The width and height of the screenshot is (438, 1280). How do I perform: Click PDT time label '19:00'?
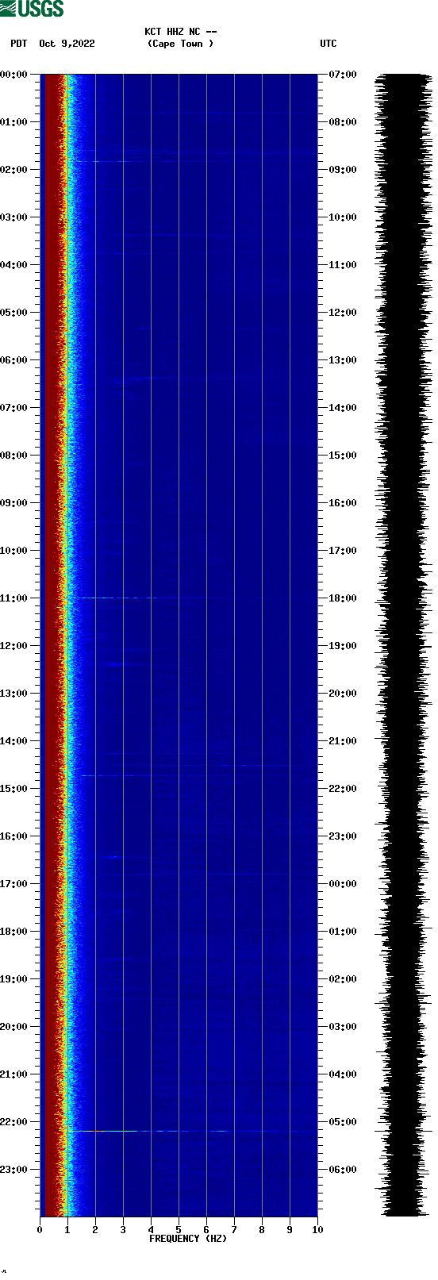tap(14, 979)
